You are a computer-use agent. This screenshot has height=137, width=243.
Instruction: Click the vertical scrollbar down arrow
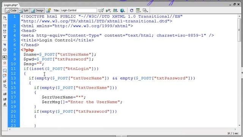click(239, 125)
